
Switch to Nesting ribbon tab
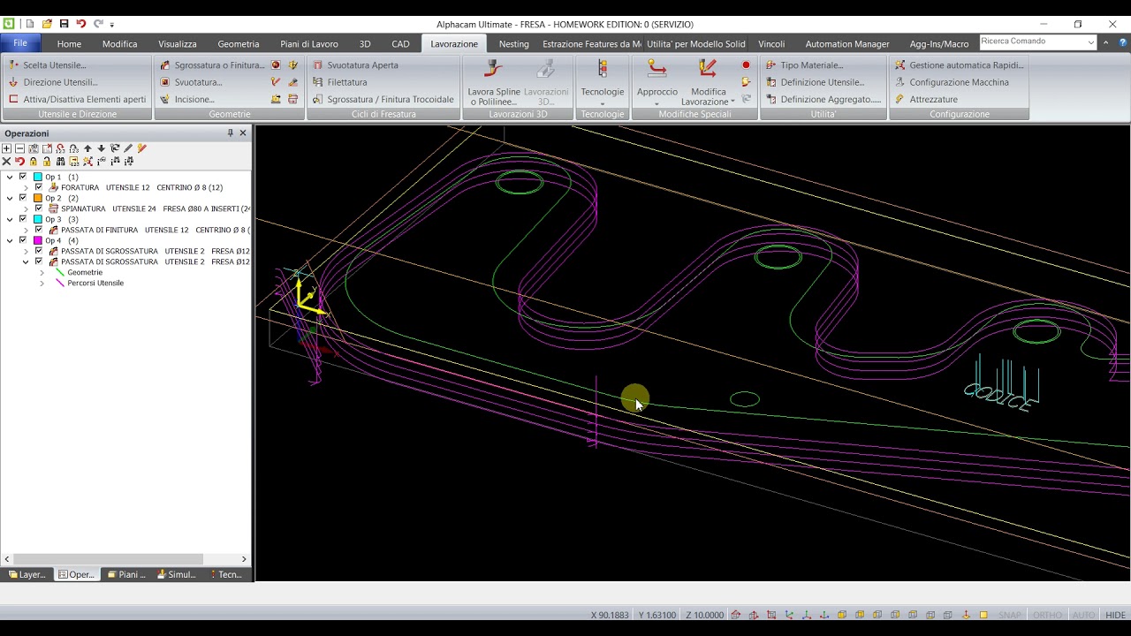click(513, 43)
